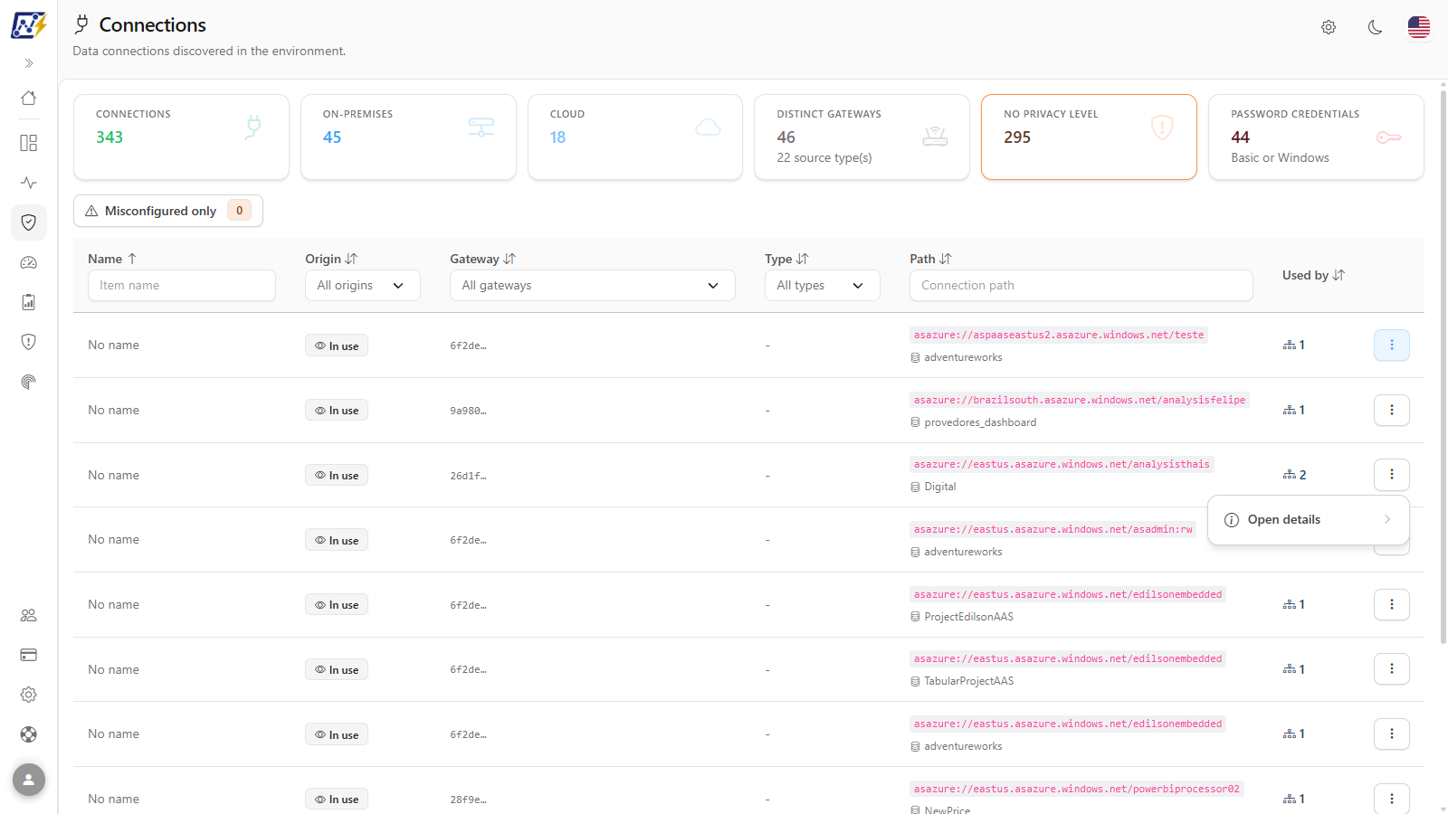
Task: Expand the sidebar with double chevron
Action: [29, 63]
